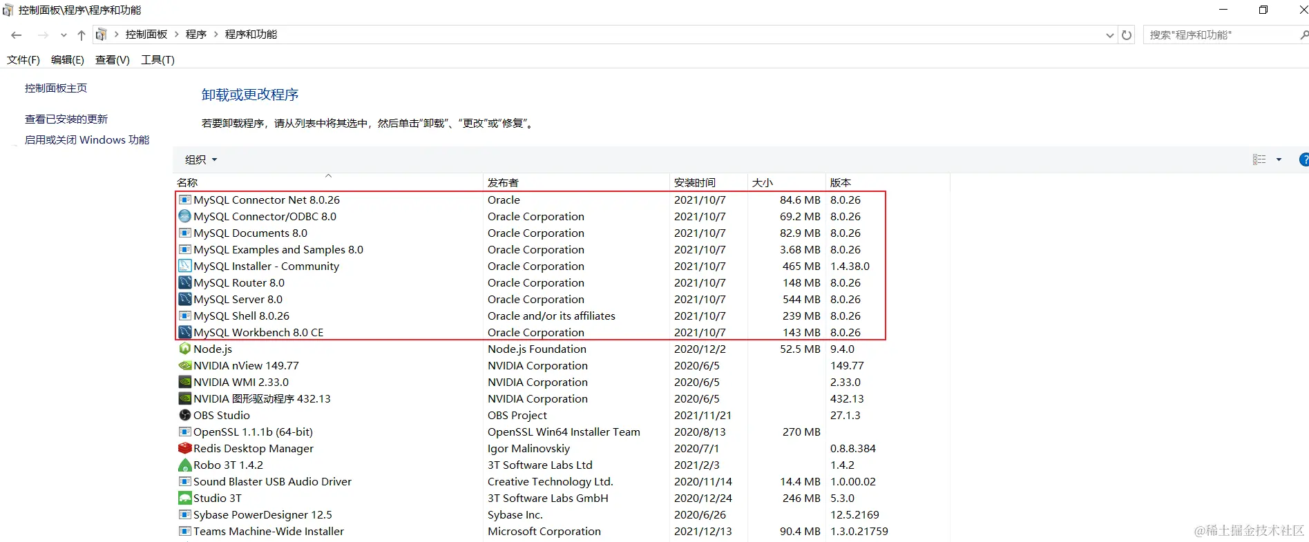Open 查看已安装的更新 link
Image resolution: width=1309 pixels, height=542 pixels.
coord(66,119)
